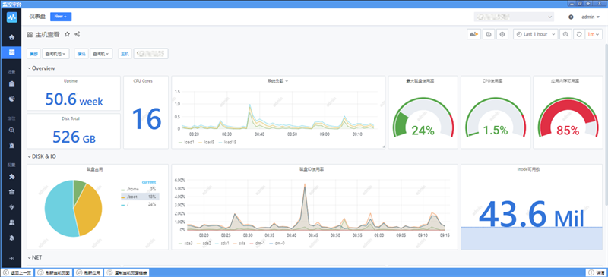Click the help question mark icon

pos(571,17)
